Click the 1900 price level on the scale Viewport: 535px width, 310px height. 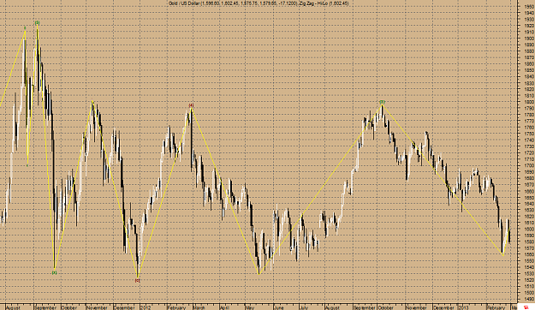coord(529,39)
